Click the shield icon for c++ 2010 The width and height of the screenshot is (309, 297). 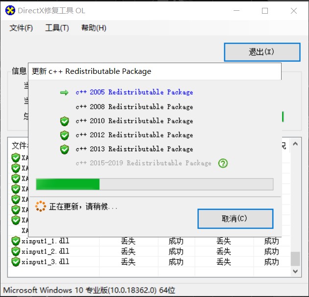[65, 121]
